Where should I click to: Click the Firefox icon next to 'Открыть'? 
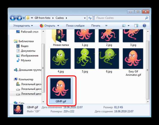click(x=42, y=26)
